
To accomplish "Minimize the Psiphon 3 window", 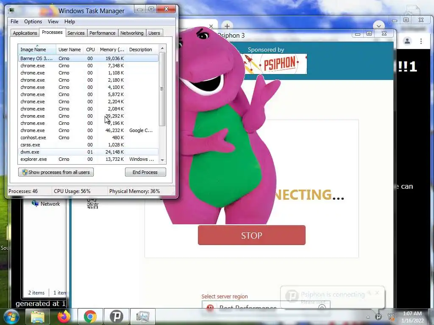I will pos(358,34).
